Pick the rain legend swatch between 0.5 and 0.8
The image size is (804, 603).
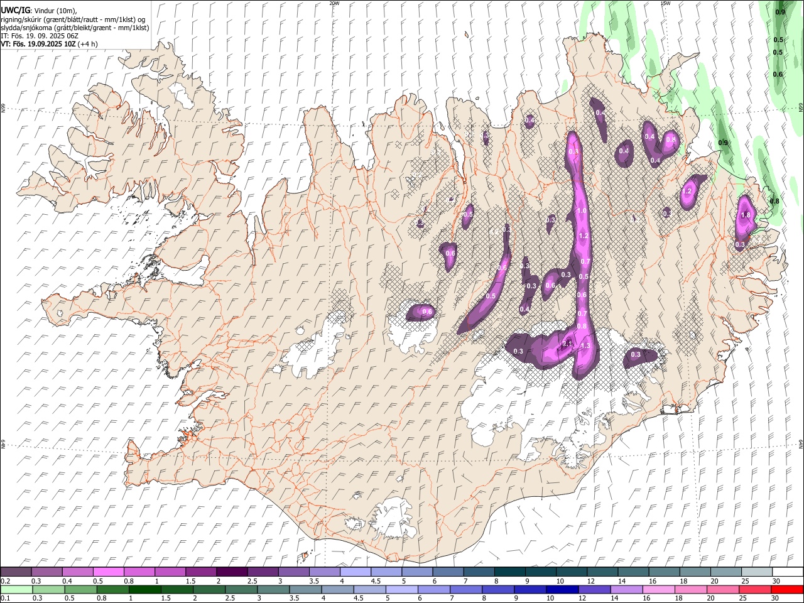(81, 590)
